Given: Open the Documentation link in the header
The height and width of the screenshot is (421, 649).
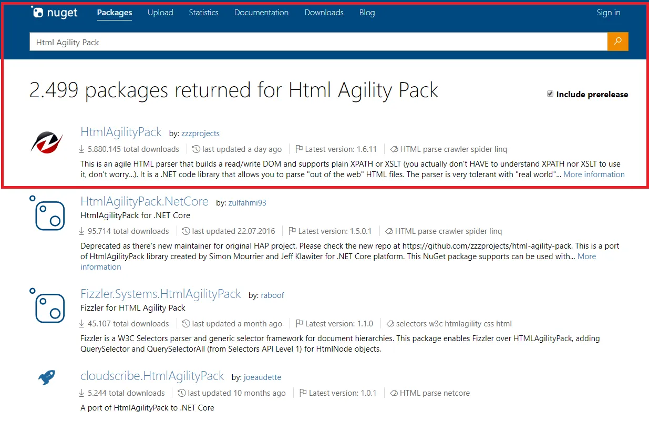Looking at the screenshot, I should tap(261, 13).
